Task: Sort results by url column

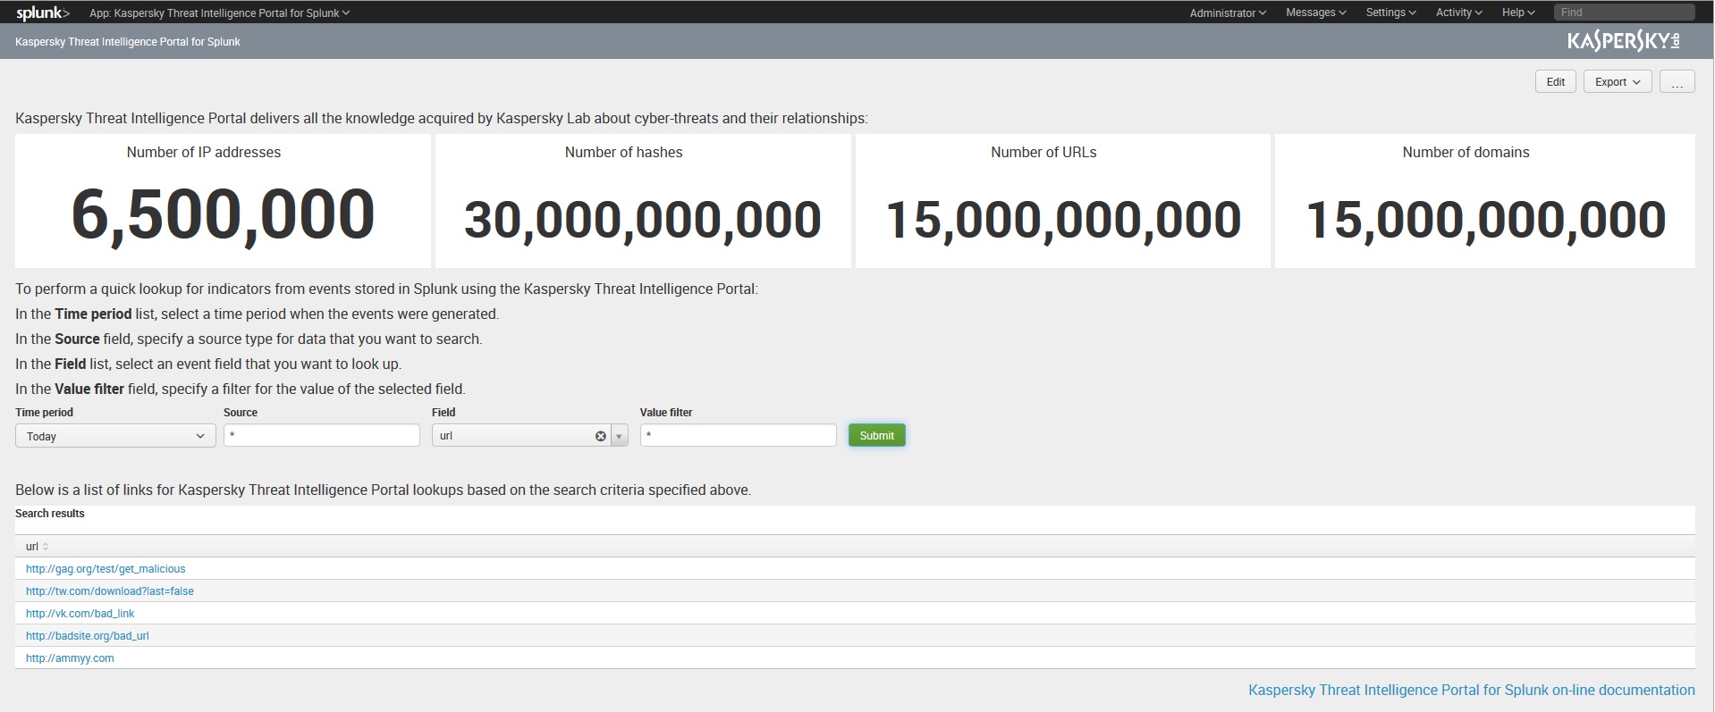Action: click(x=37, y=547)
